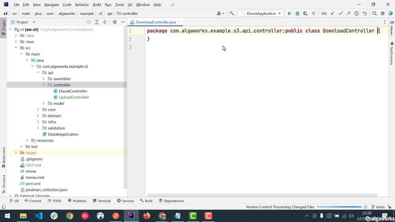Collapse the controller package
The width and height of the screenshot is (395, 222).
44,85
